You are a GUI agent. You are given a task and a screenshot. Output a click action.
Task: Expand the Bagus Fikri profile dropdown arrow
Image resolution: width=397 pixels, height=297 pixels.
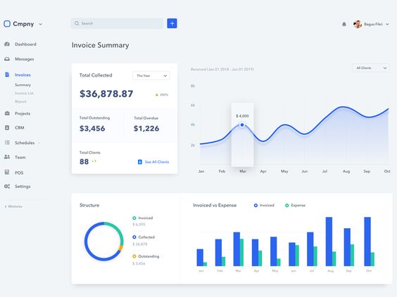coord(387,25)
